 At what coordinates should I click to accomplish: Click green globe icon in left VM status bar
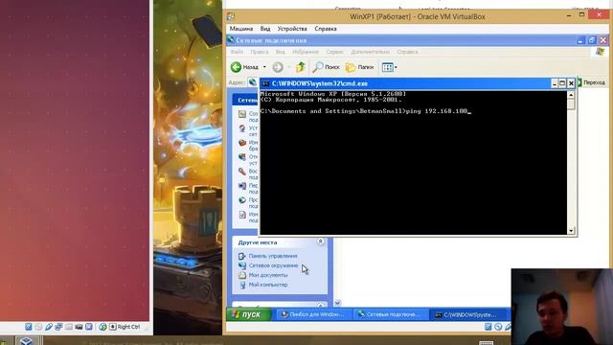(102, 327)
